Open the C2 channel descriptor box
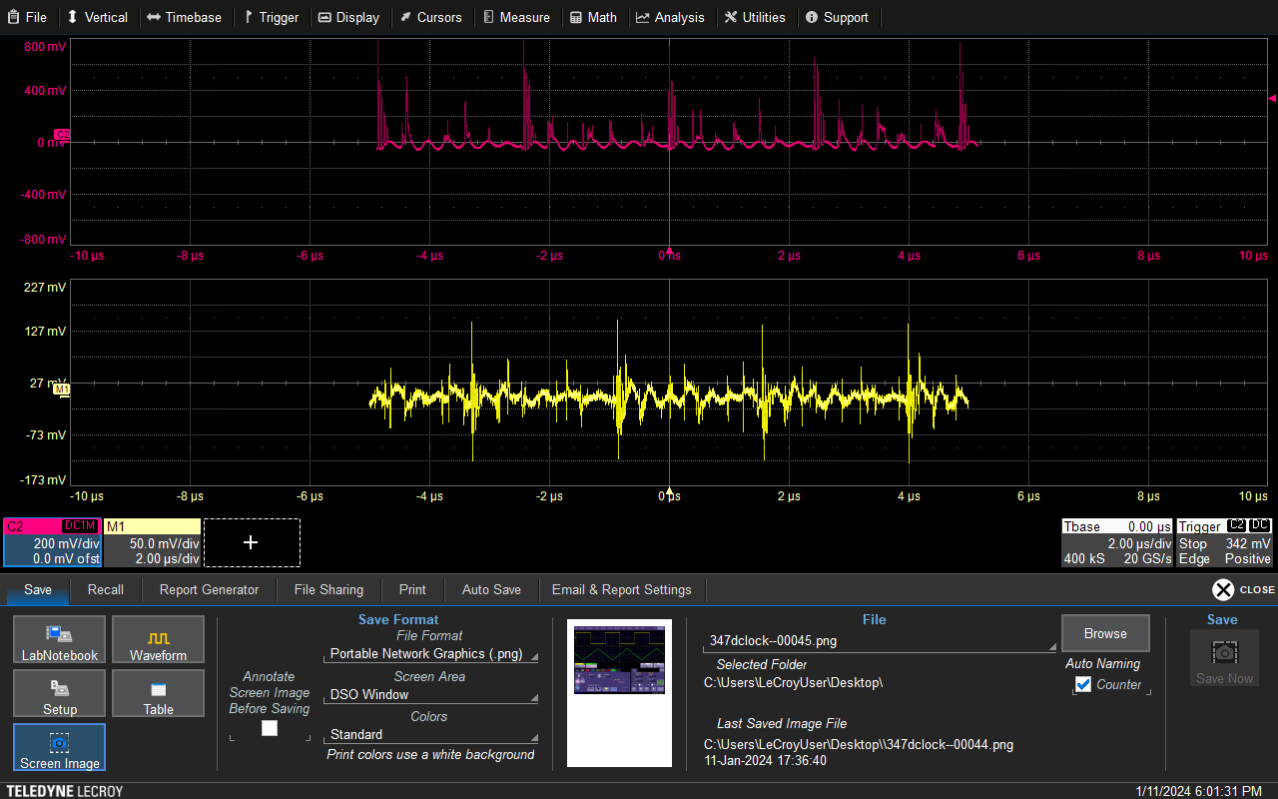 (x=51, y=542)
